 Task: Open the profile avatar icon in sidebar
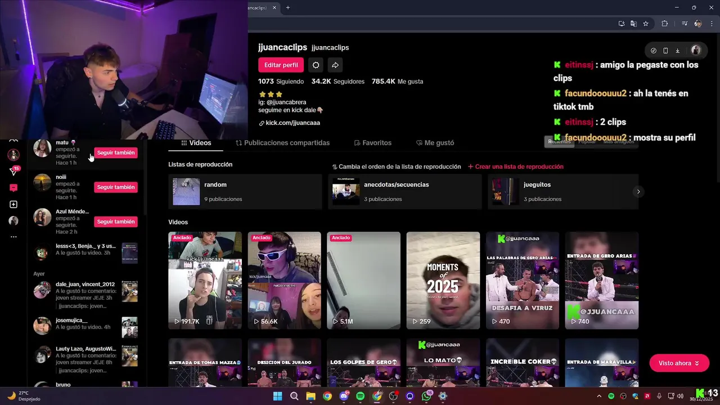pos(13,220)
